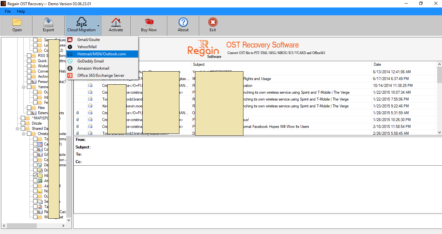Click the Buy Now shopping cart icon
Screen dimensions: 442x234
click(149, 22)
